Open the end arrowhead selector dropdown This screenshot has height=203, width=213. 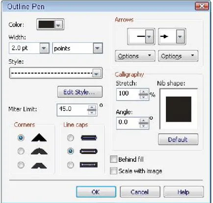[180, 36]
